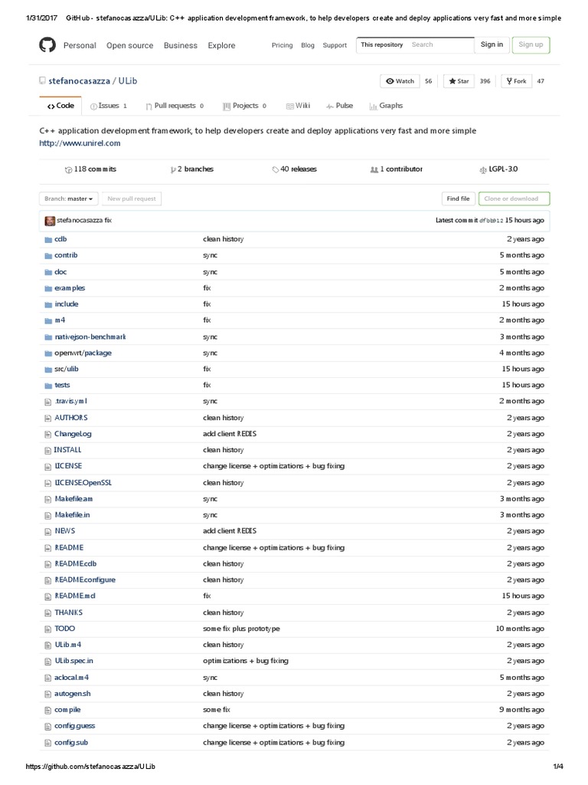Click the folder icon beside cdb
This screenshot has width=588, height=785.
coord(47,239)
